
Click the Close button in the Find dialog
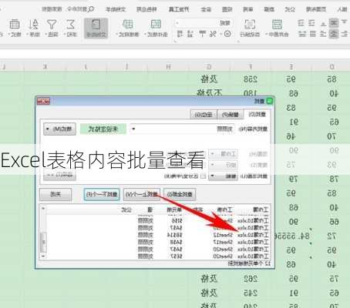56,194
